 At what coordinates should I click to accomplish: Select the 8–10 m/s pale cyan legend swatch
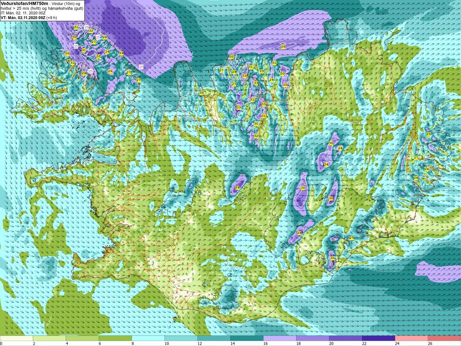148,338
